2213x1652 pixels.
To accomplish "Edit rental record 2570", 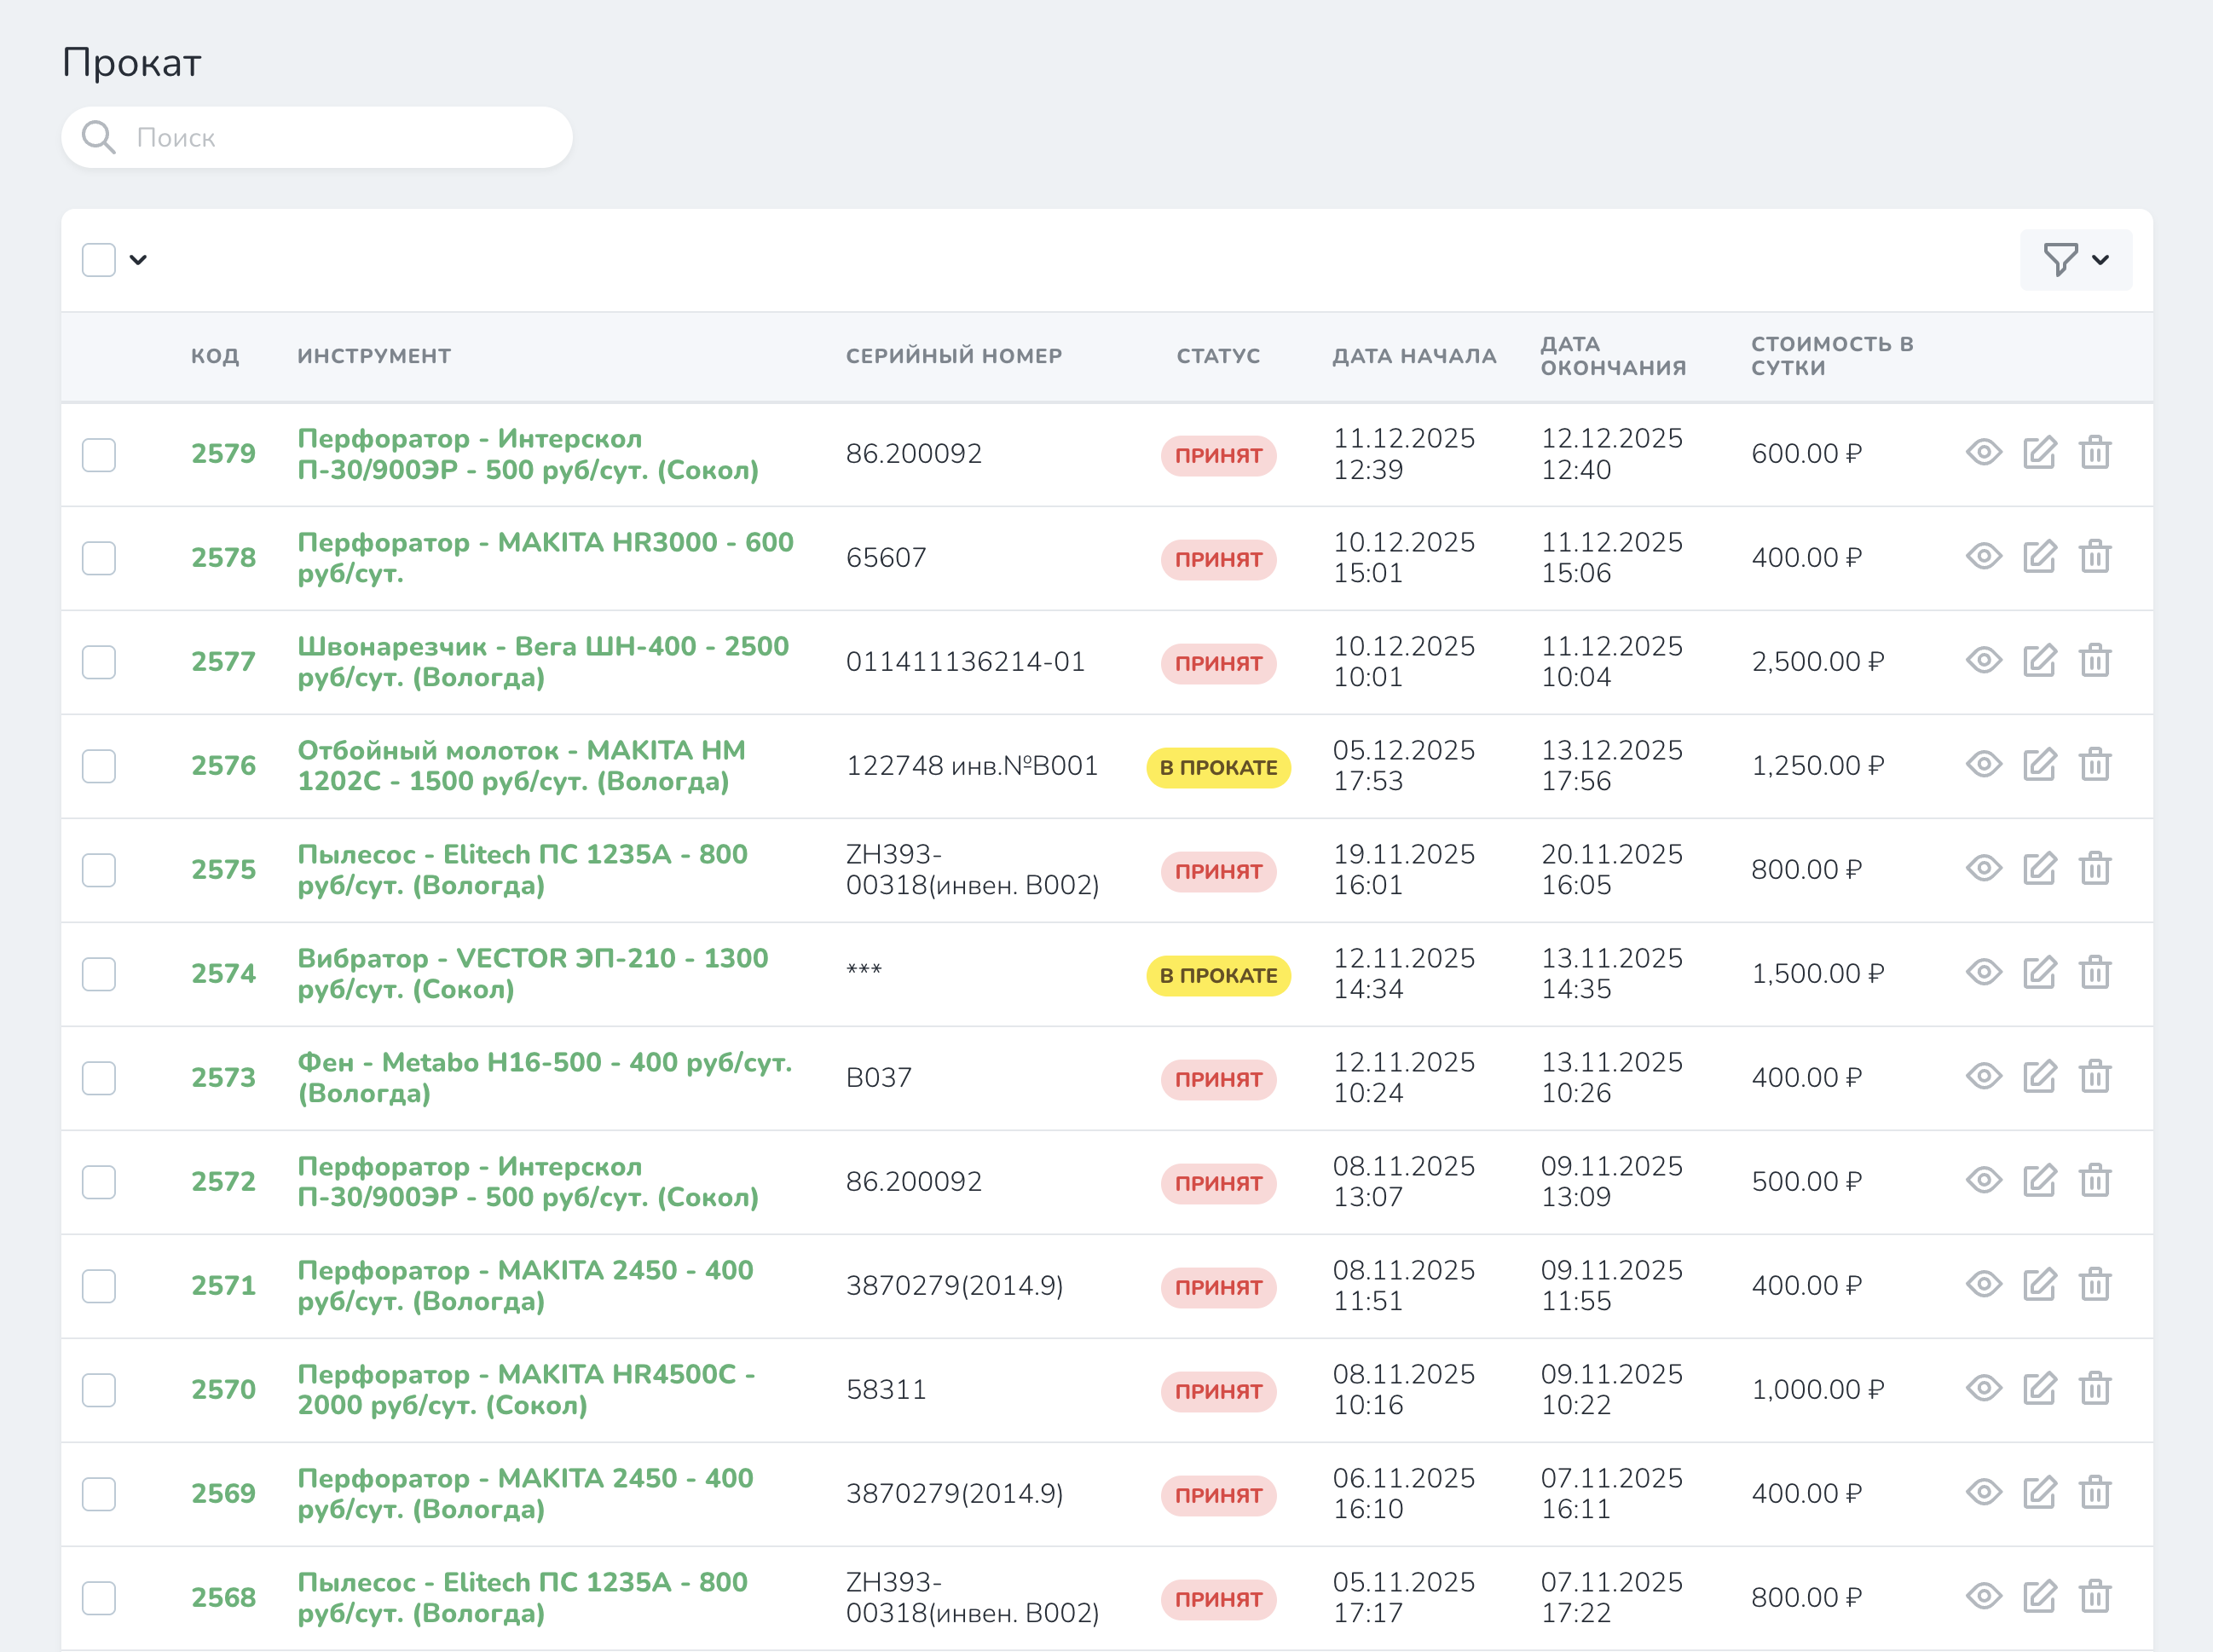I will [2039, 1389].
